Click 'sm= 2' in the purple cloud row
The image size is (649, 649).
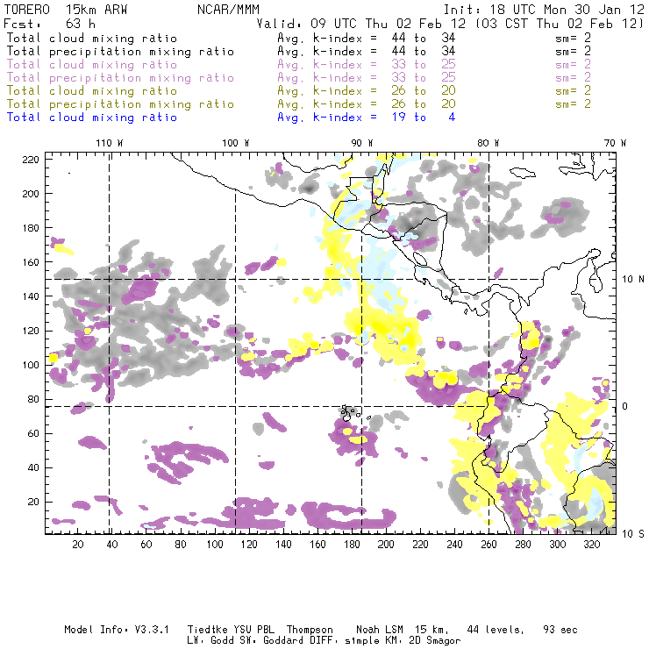[573, 65]
